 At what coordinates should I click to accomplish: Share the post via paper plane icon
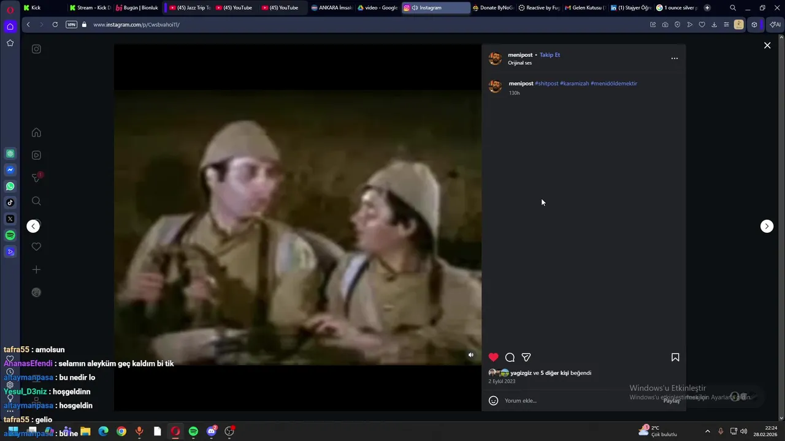tap(526, 357)
